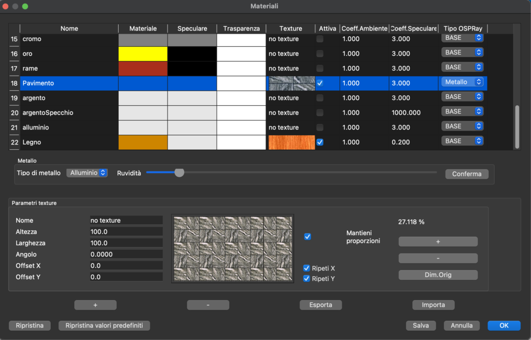Open the yellow Materiale swatch for oro
The image size is (531, 340).
pos(143,53)
